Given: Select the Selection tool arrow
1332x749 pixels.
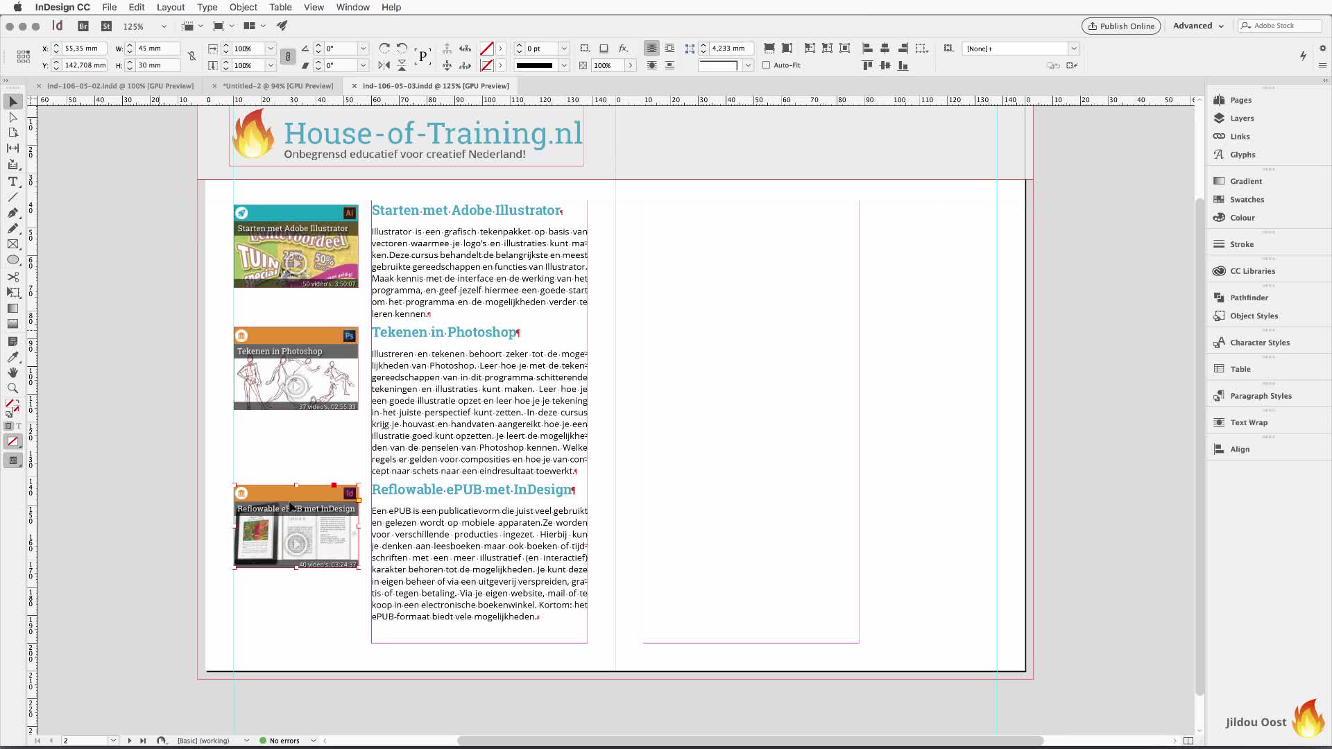Looking at the screenshot, I should (x=13, y=102).
